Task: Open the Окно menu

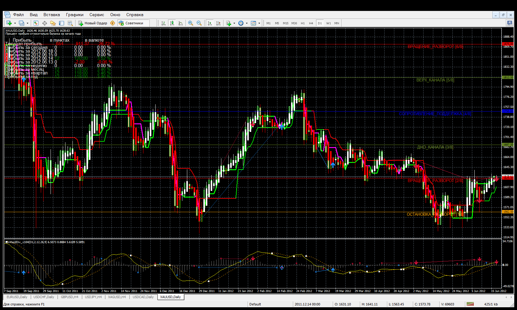Action: (115, 15)
